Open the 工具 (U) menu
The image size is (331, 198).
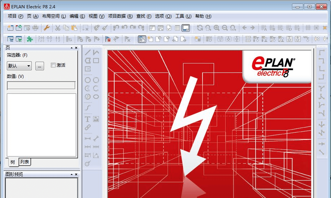183,16
